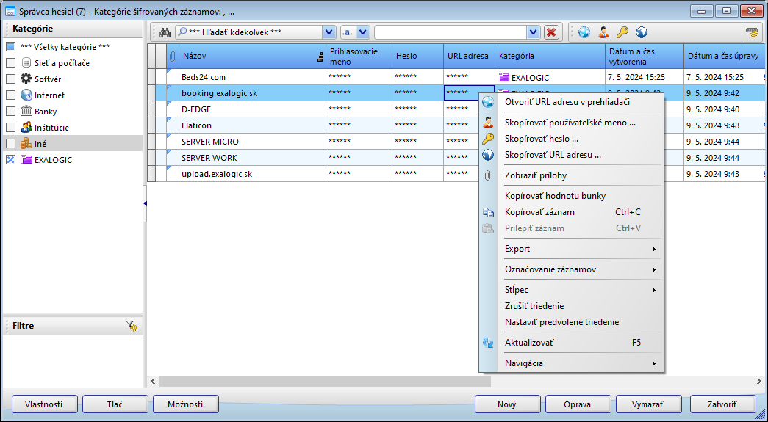Click the Vymazať button
The width and height of the screenshot is (768, 422).
point(648,404)
